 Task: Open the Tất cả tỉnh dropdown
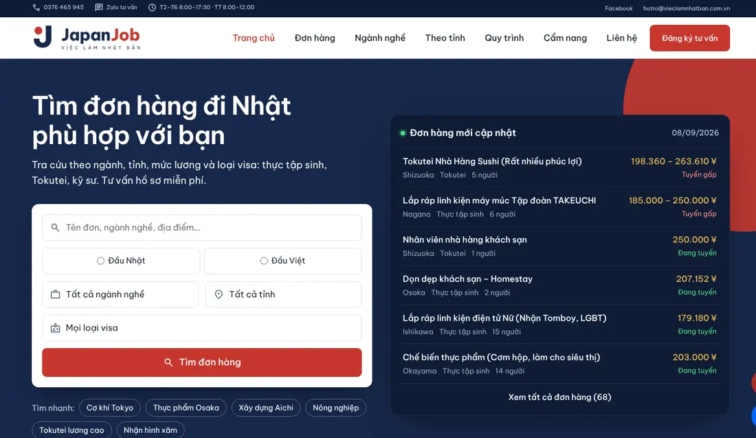(x=283, y=295)
